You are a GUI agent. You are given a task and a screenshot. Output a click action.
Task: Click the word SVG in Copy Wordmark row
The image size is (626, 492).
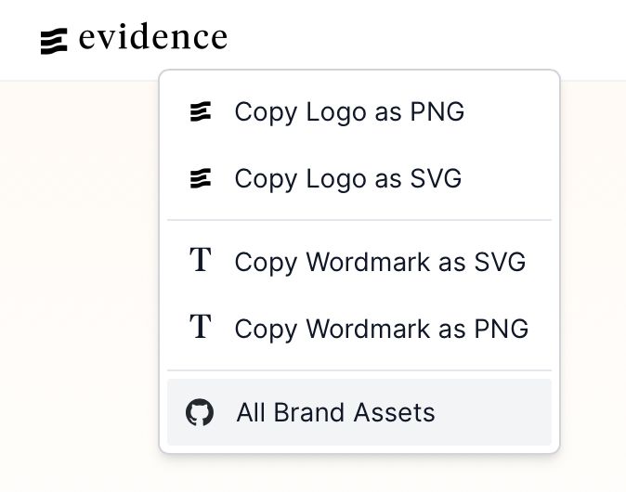click(x=500, y=262)
